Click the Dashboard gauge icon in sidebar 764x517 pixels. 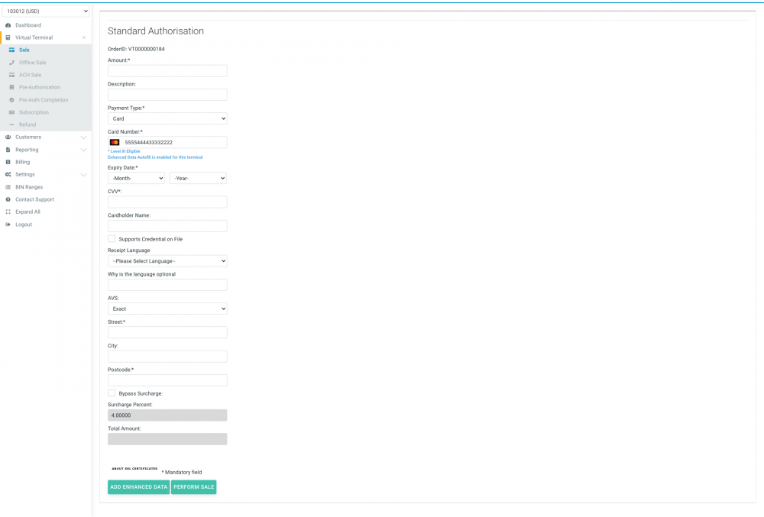coord(8,25)
